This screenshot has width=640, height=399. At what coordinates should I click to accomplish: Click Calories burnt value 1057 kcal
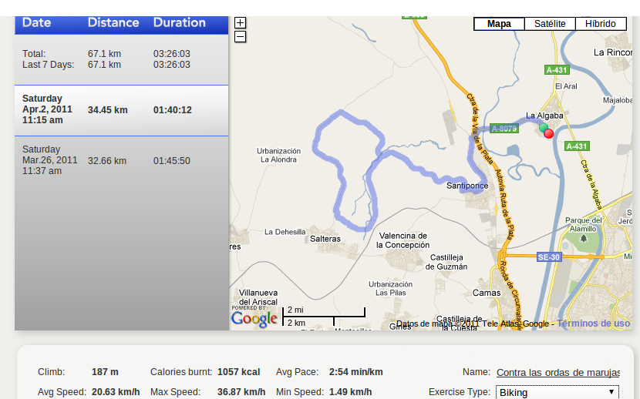tap(239, 372)
